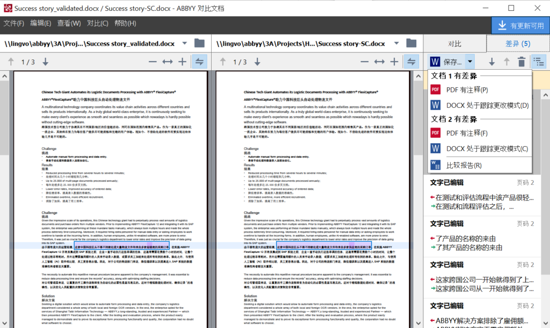Open the 编辑(E) menu
The height and width of the screenshot is (328, 550).
41,24
